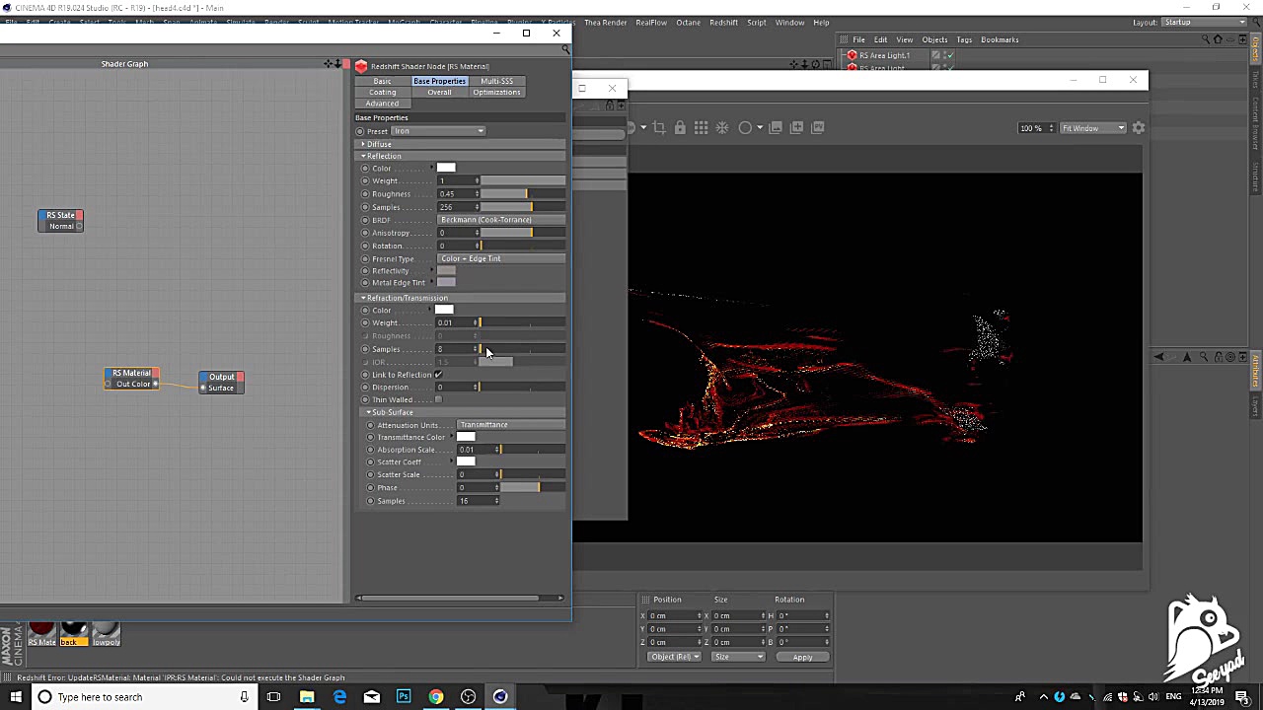Expand the Diffuse section
1263x710 pixels.
(x=379, y=144)
